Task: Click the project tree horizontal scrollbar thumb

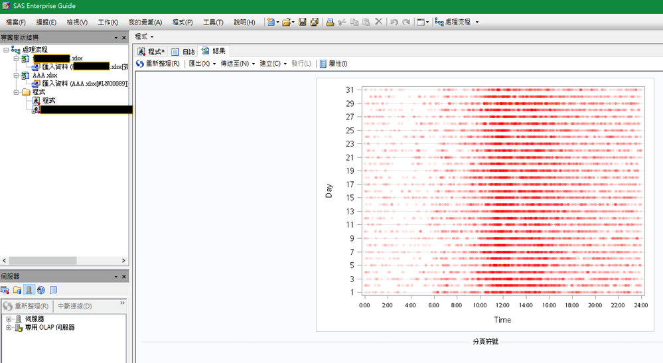Action: point(42,260)
